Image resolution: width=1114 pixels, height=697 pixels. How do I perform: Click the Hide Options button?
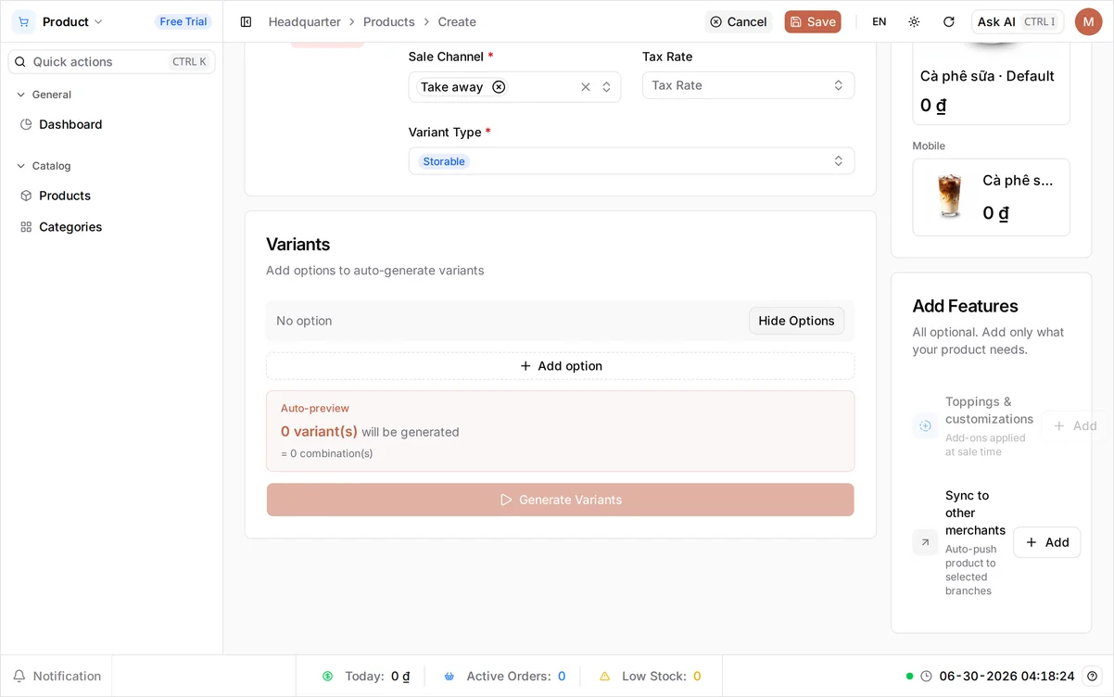click(x=796, y=321)
